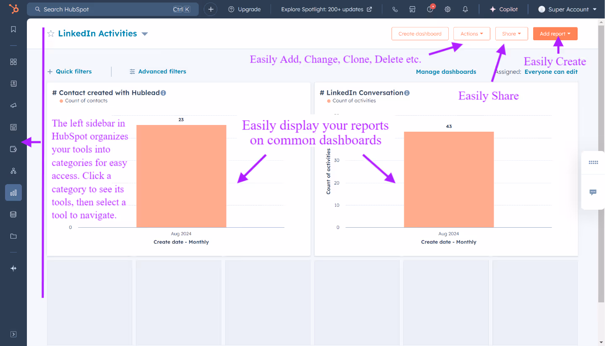Add a Quick filter

tap(70, 71)
